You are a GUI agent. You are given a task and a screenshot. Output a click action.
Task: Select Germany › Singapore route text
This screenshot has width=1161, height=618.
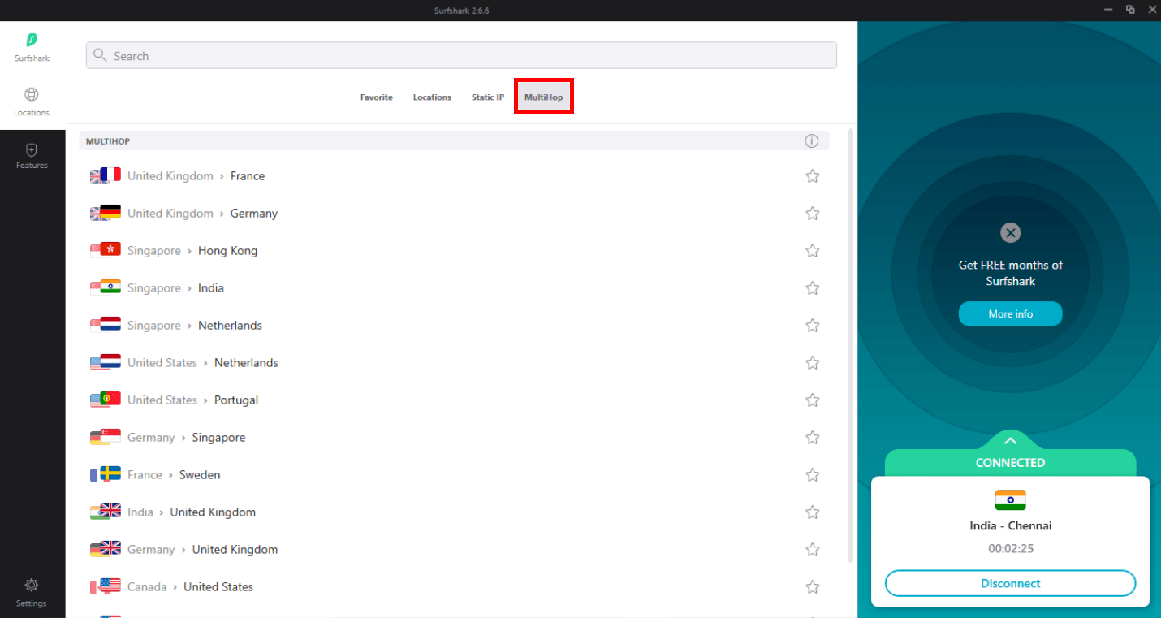186,438
